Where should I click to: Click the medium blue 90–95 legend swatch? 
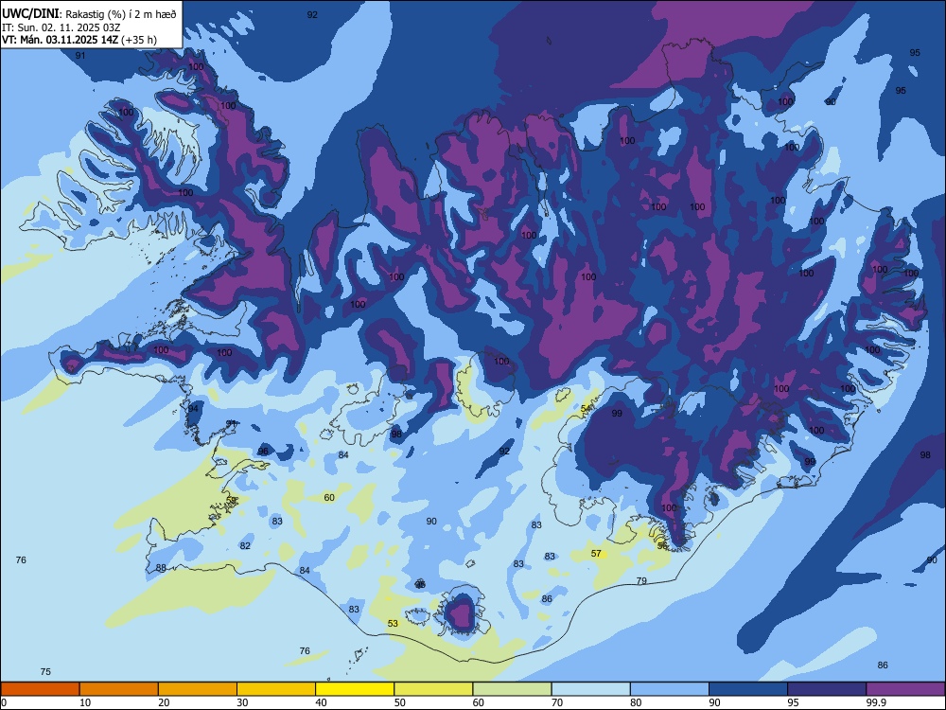[x=748, y=689]
